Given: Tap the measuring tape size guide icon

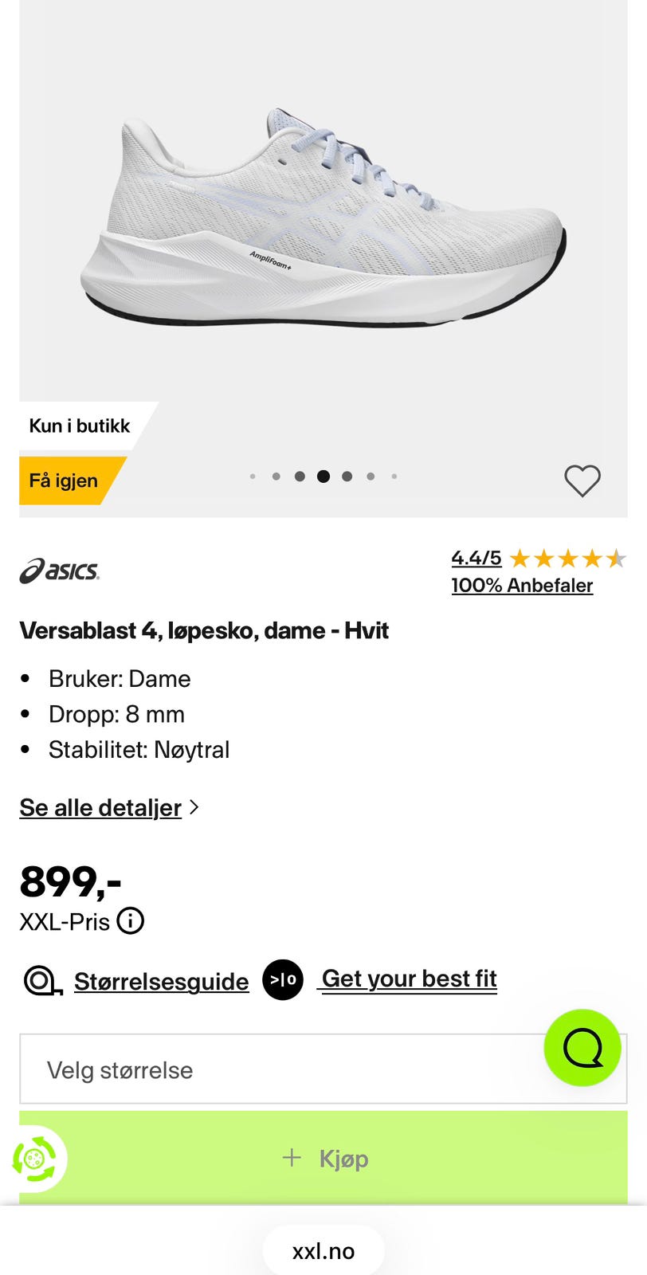Looking at the screenshot, I should 43,981.
